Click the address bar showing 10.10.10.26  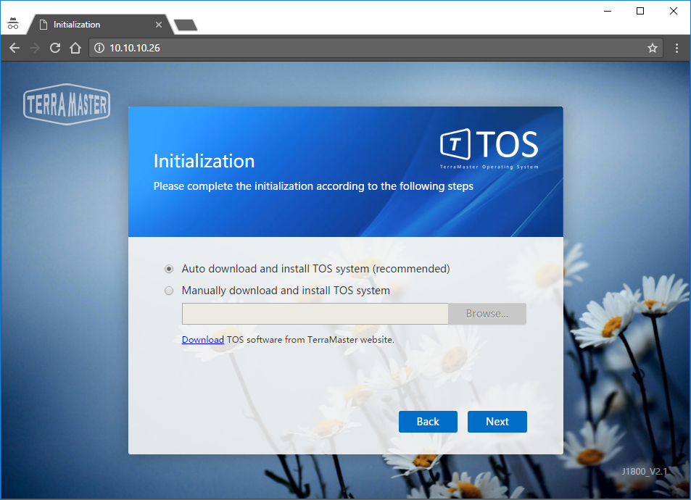(x=376, y=48)
